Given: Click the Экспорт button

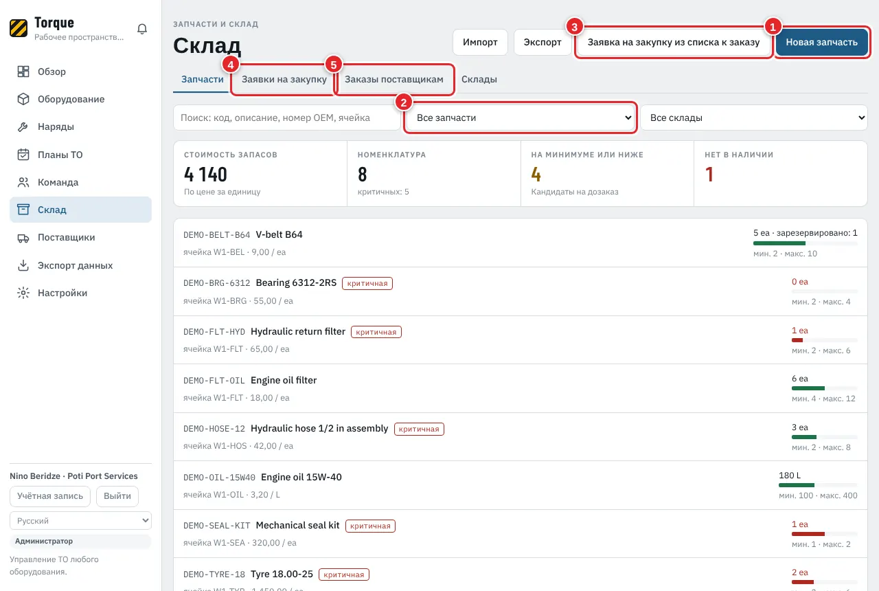Looking at the screenshot, I should [x=543, y=42].
